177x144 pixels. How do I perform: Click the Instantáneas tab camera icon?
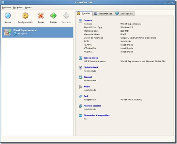(95, 14)
